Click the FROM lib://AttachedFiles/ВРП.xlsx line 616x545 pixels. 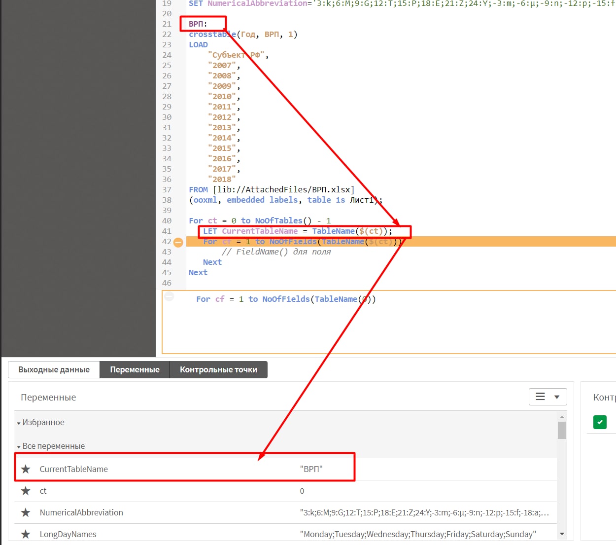pyautogui.click(x=272, y=189)
